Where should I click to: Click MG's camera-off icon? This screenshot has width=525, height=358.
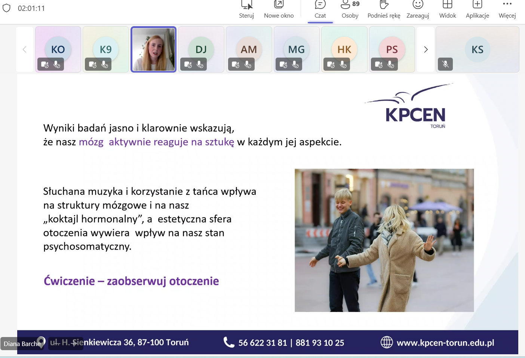click(283, 65)
